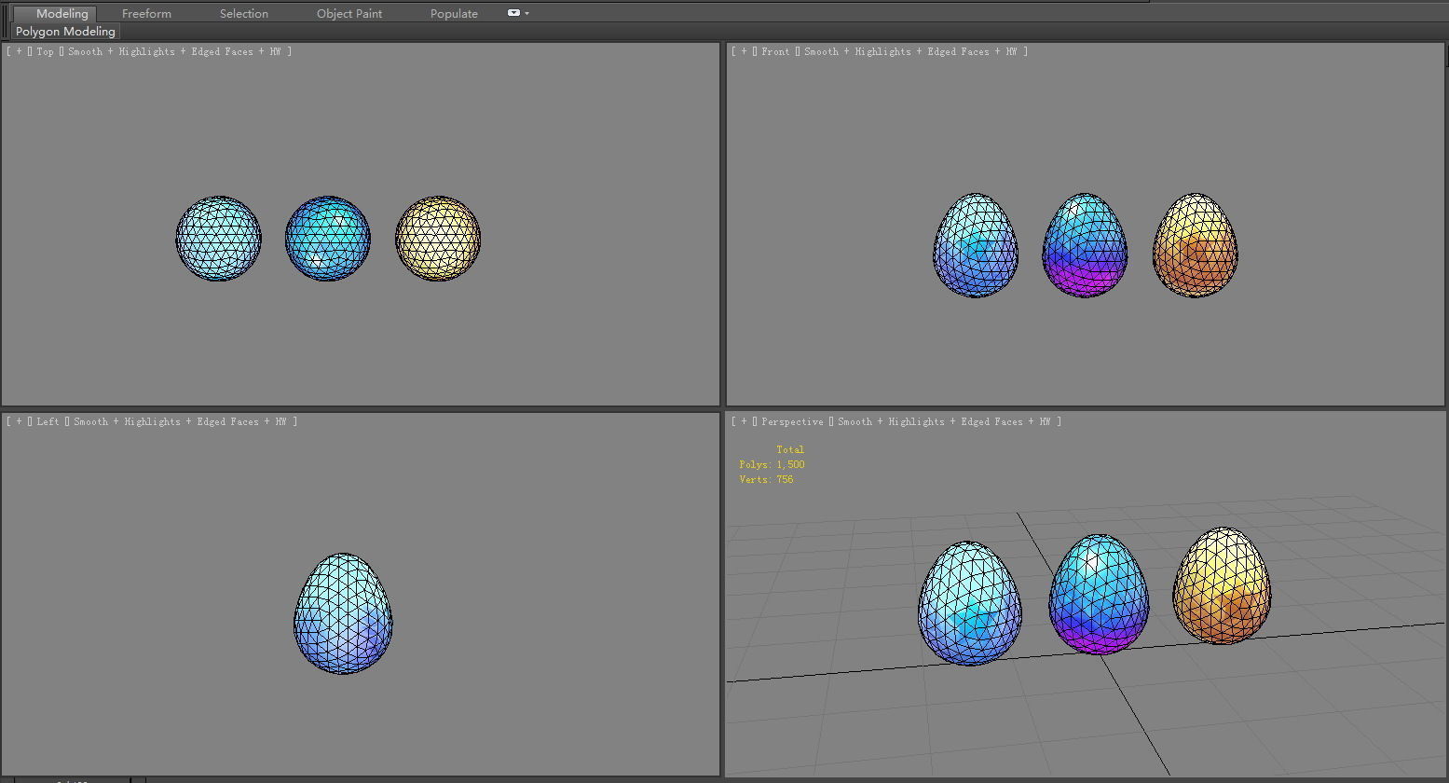1449x783 pixels.
Task: Open the Front viewport plus menu
Action: coord(744,52)
